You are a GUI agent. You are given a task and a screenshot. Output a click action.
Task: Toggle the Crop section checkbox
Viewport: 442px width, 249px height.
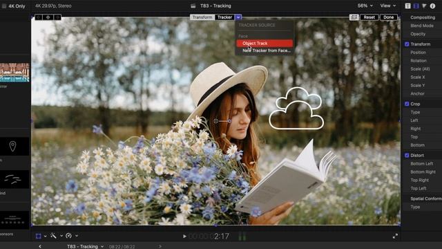(407, 104)
